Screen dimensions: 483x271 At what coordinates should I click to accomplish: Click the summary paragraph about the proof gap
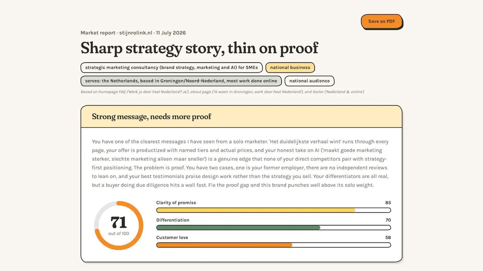[x=241, y=163]
